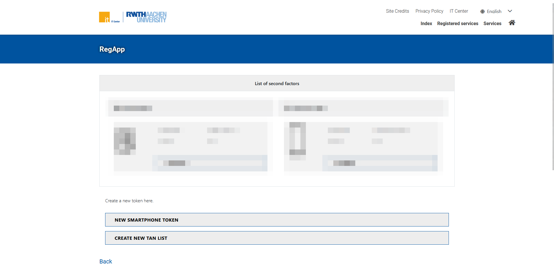
Task: Open the Services menu item
Action: [492, 24]
